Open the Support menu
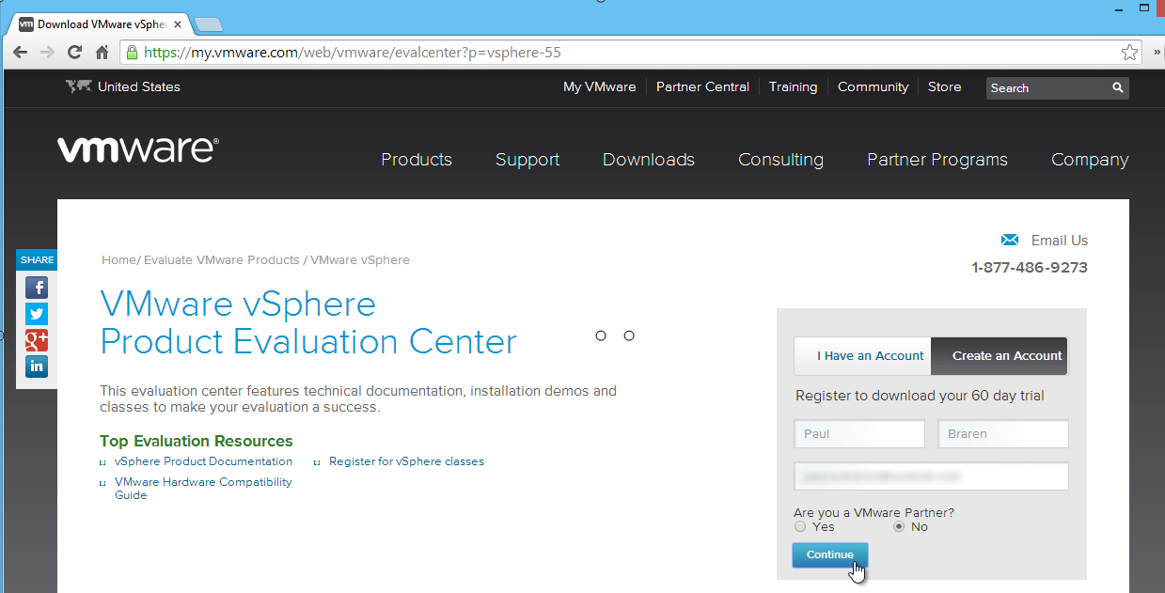 pos(527,160)
